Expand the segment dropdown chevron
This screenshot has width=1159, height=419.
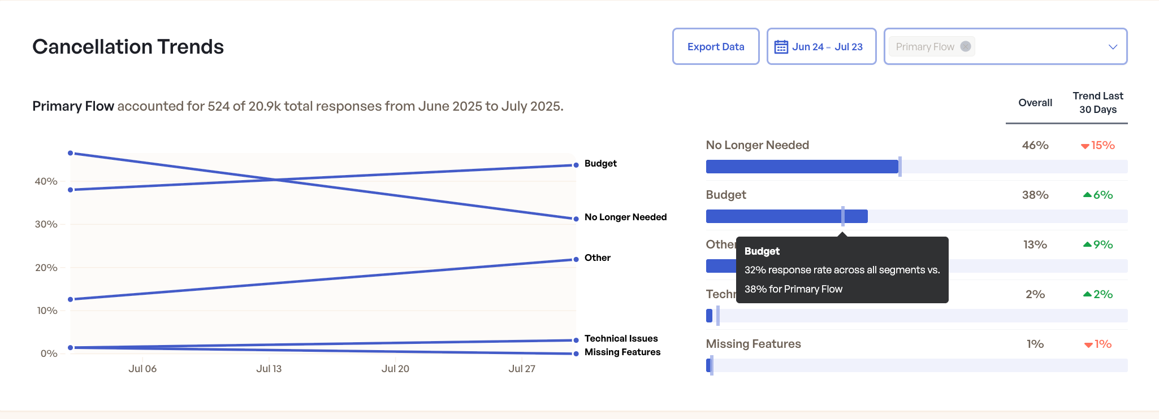click(x=1113, y=47)
